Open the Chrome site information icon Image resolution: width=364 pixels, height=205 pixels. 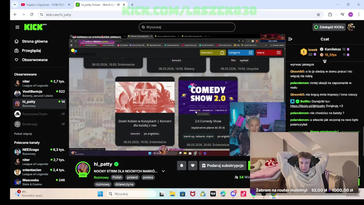[42, 15]
